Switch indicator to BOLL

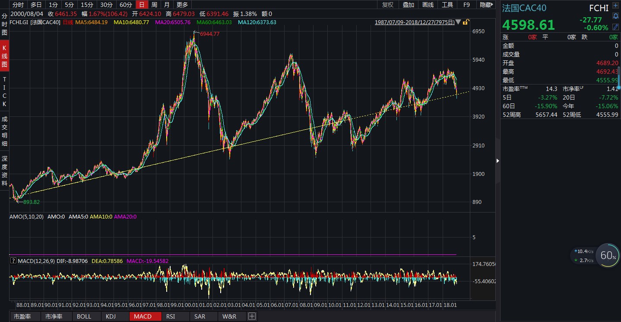coord(84,316)
